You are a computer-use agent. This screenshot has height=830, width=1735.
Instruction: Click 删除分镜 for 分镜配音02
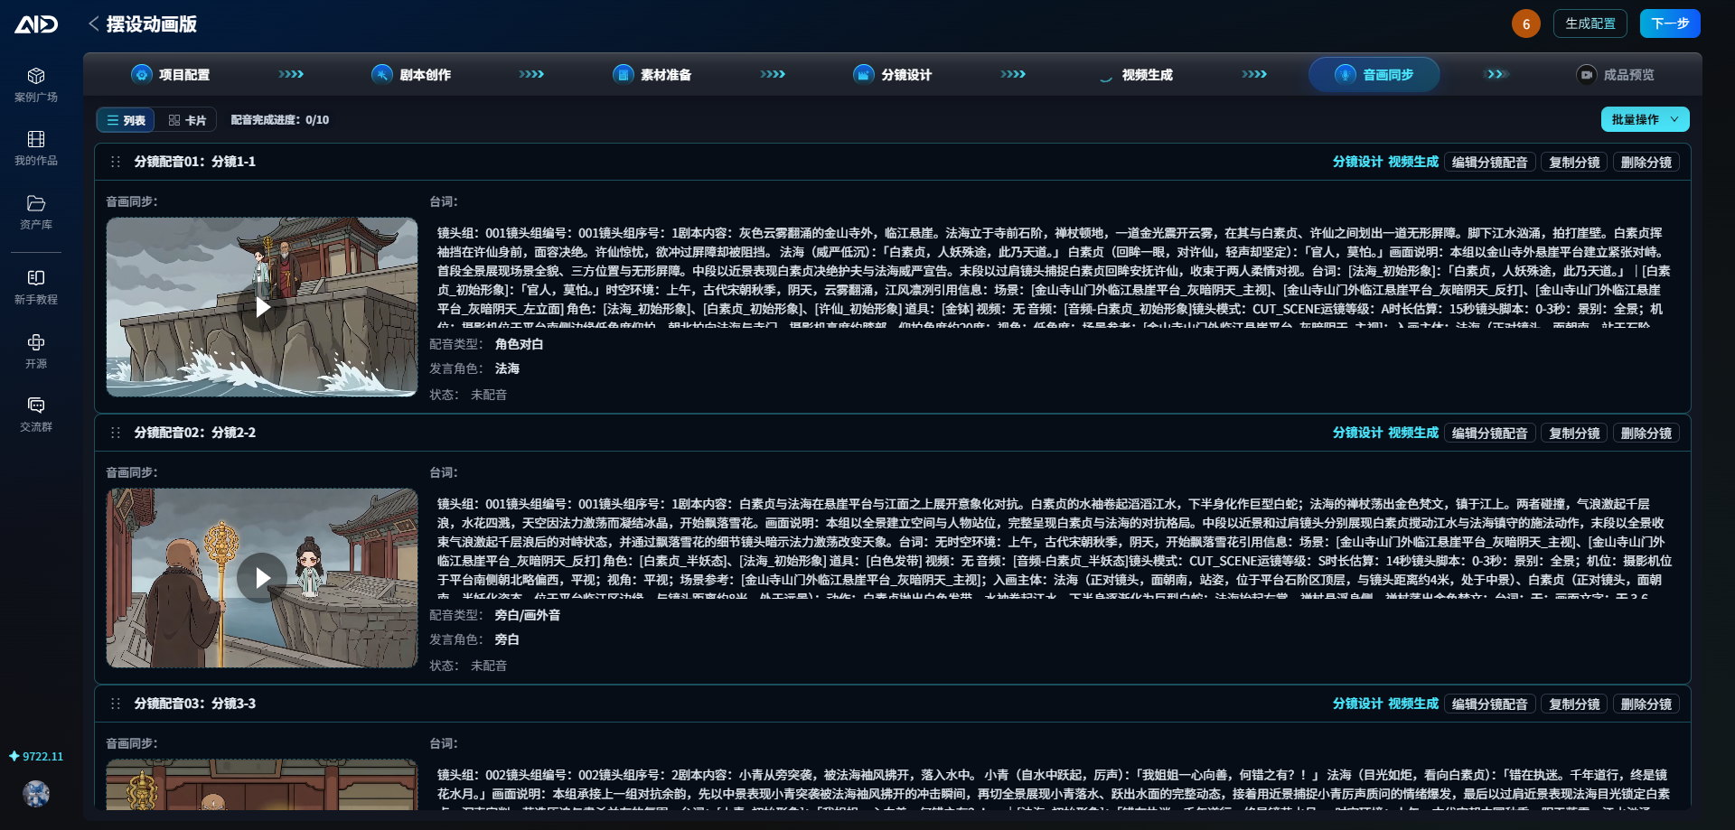pos(1646,434)
